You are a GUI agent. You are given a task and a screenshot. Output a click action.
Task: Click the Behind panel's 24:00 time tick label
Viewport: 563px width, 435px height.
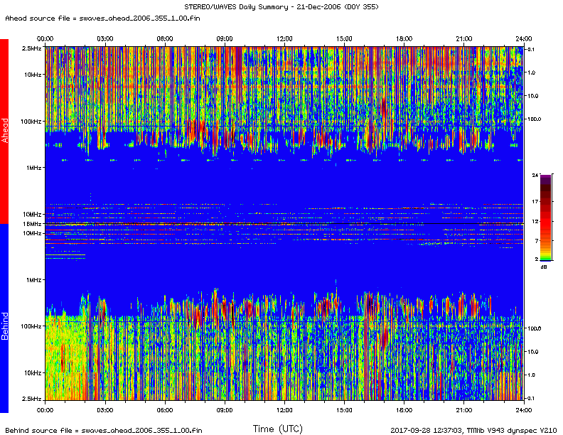pyautogui.click(x=523, y=410)
